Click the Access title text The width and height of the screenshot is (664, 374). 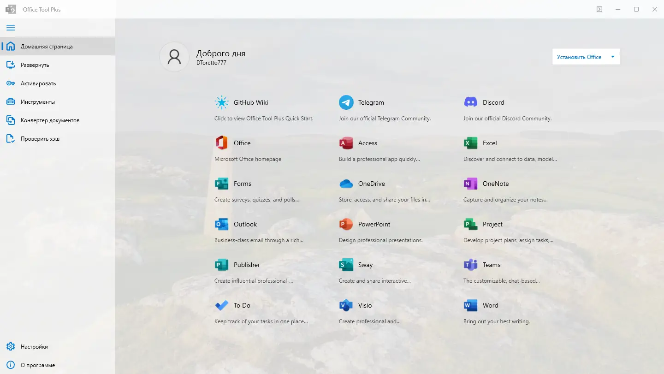[368, 143]
